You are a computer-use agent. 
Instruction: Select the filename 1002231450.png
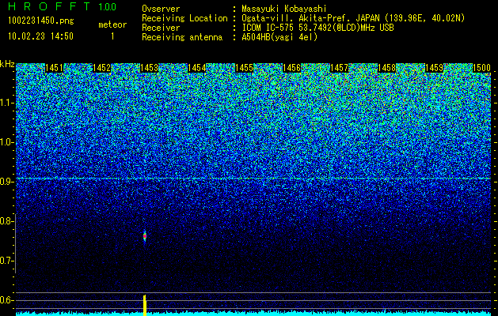coord(41,21)
